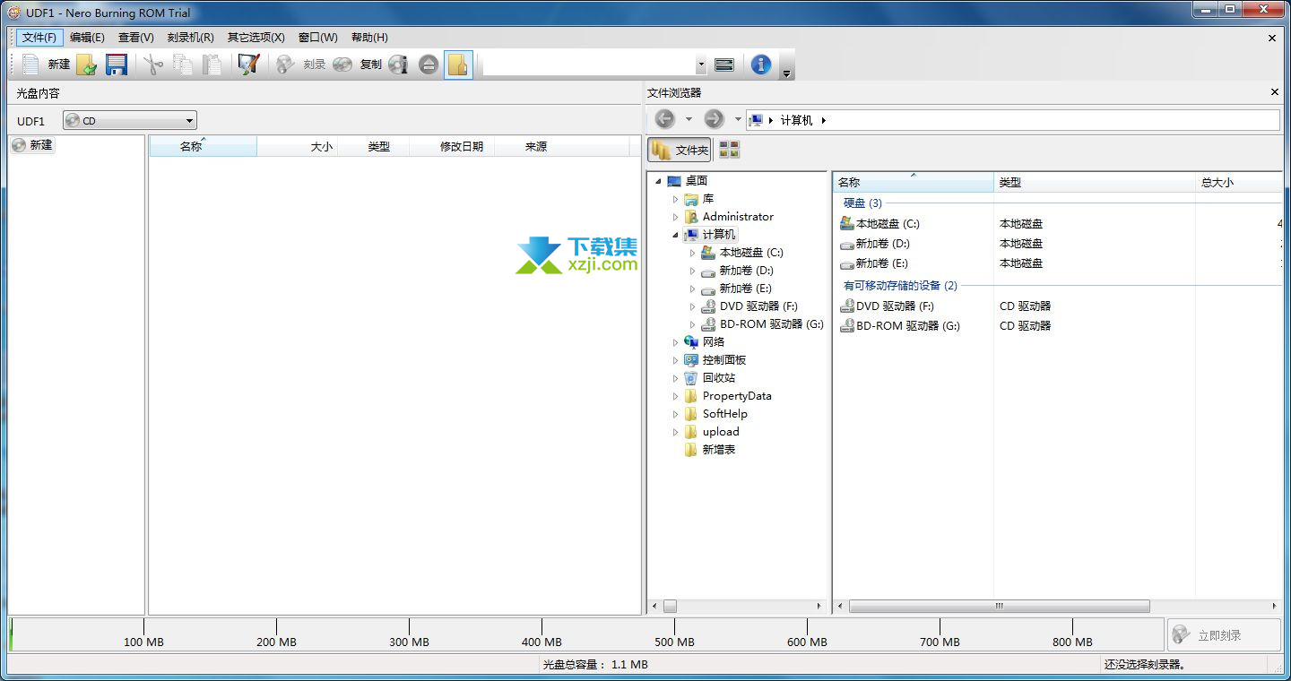Open the 其它选项(X) menu
1291x681 pixels.
(x=256, y=38)
